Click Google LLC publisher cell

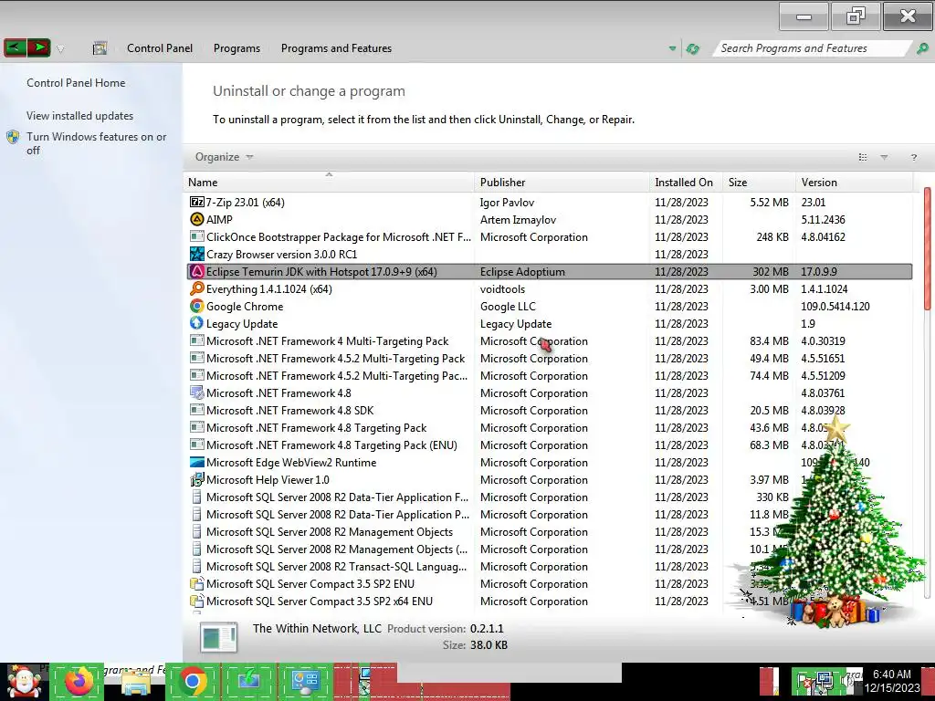[508, 306]
